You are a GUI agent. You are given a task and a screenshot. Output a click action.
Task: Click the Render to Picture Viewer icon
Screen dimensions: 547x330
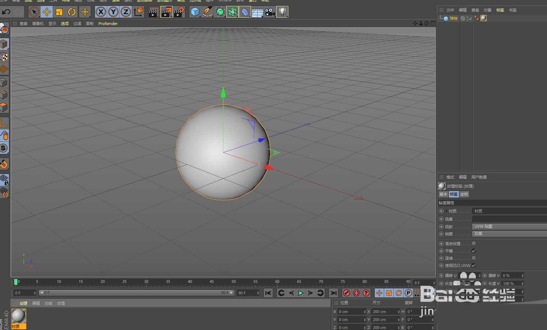click(166, 12)
